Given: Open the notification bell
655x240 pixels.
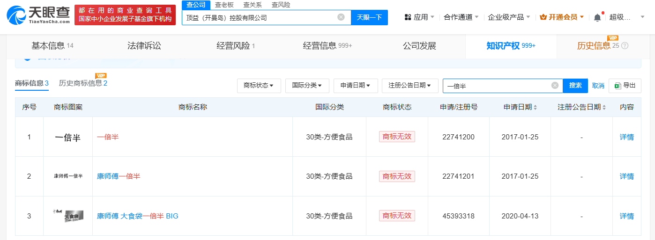Looking at the screenshot, I should click(x=597, y=17).
